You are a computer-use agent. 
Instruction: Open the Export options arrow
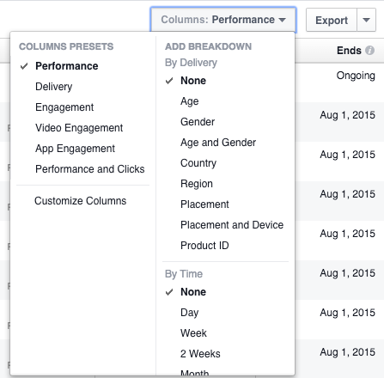[366, 20]
